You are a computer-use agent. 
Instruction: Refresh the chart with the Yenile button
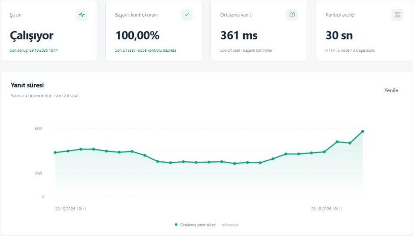tap(391, 90)
